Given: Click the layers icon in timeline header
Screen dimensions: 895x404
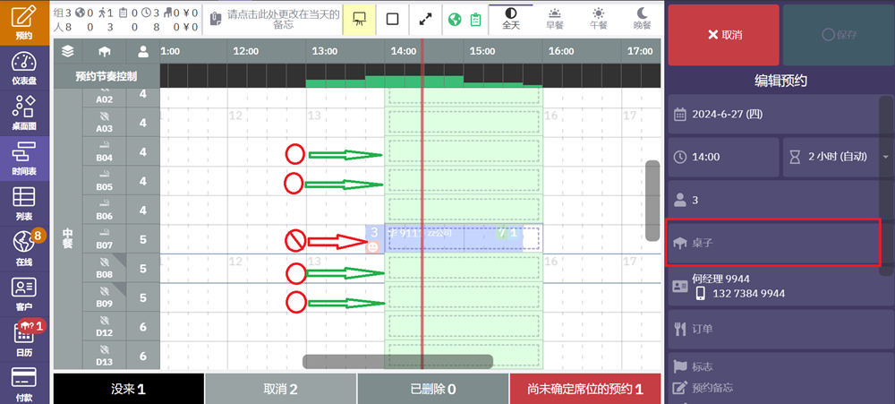Looking at the screenshot, I should 68,51.
